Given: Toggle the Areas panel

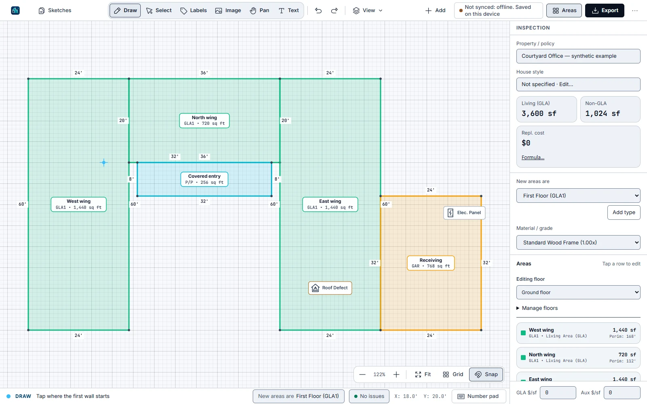Looking at the screenshot, I should click(x=564, y=11).
